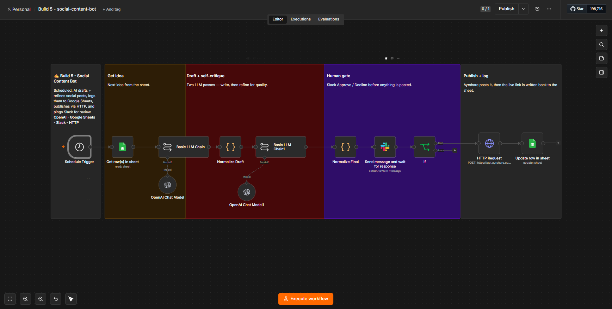Open the OpenAI Chat Model node
This screenshot has width=612, height=309.
168,185
